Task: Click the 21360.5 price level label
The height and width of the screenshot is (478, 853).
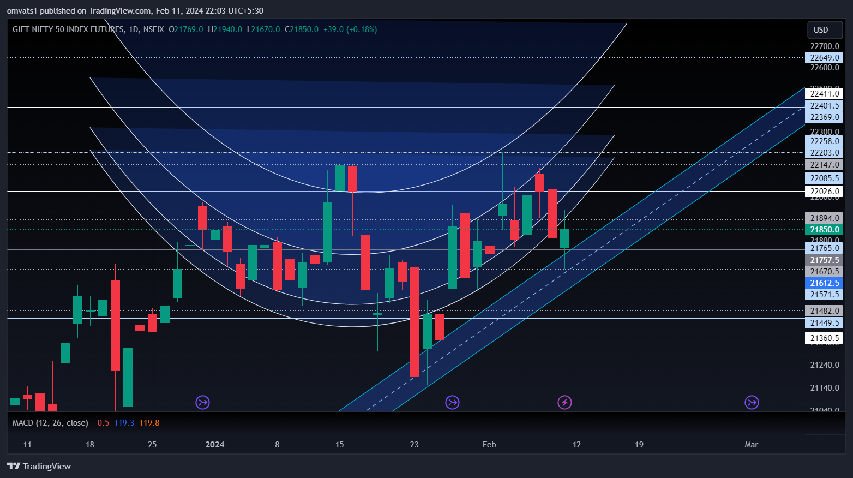Action: click(824, 338)
